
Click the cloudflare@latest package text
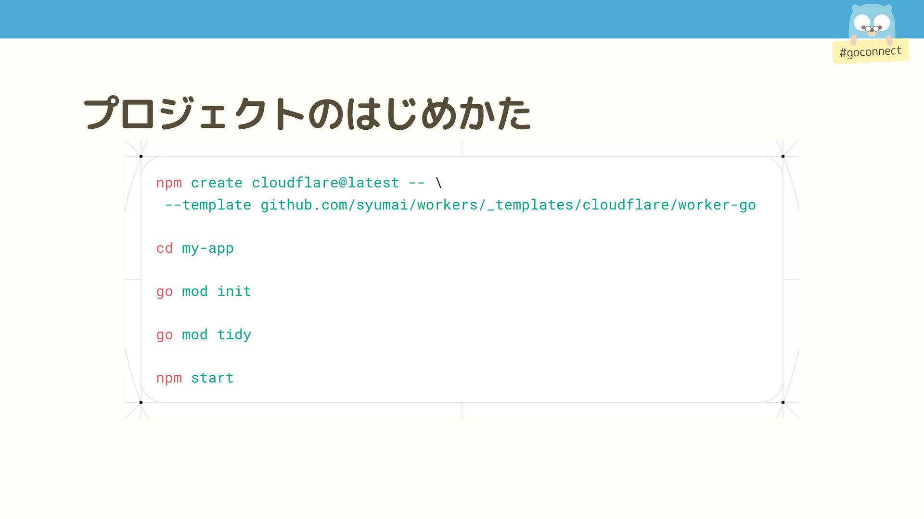click(325, 183)
